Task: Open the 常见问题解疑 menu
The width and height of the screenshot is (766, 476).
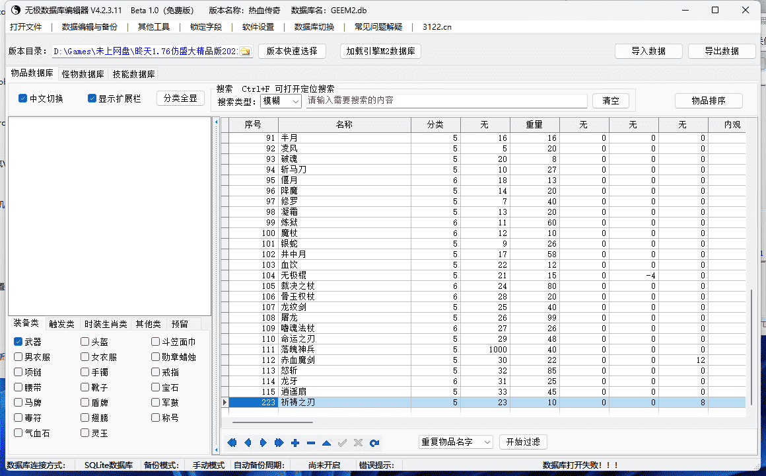Action: 378,27
